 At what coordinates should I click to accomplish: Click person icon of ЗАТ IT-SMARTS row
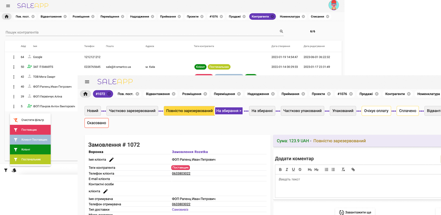pyautogui.click(x=30, y=67)
